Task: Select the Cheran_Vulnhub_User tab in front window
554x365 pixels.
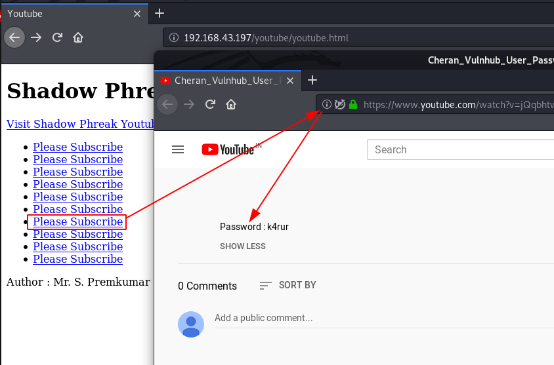Action: click(x=228, y=81)
